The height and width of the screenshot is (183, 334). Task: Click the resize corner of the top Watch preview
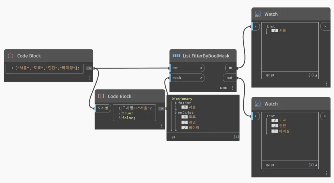[316, 75]
